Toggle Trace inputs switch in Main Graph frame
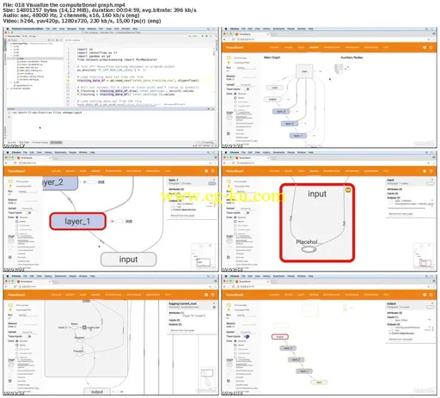The height and width of the screenshot is (398, 440). 247,89
